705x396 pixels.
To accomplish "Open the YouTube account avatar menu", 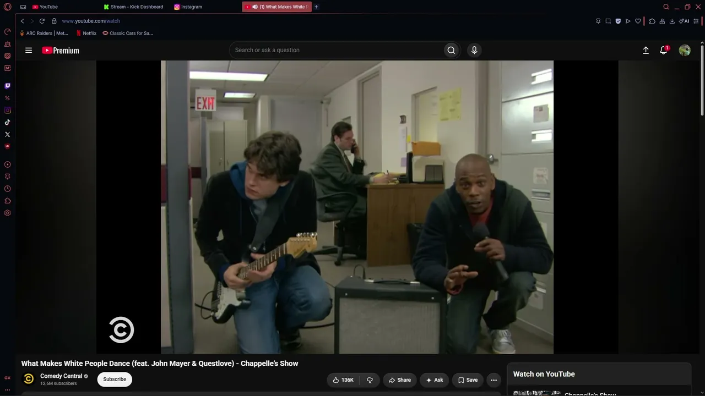I will click(x=685, y=50).
